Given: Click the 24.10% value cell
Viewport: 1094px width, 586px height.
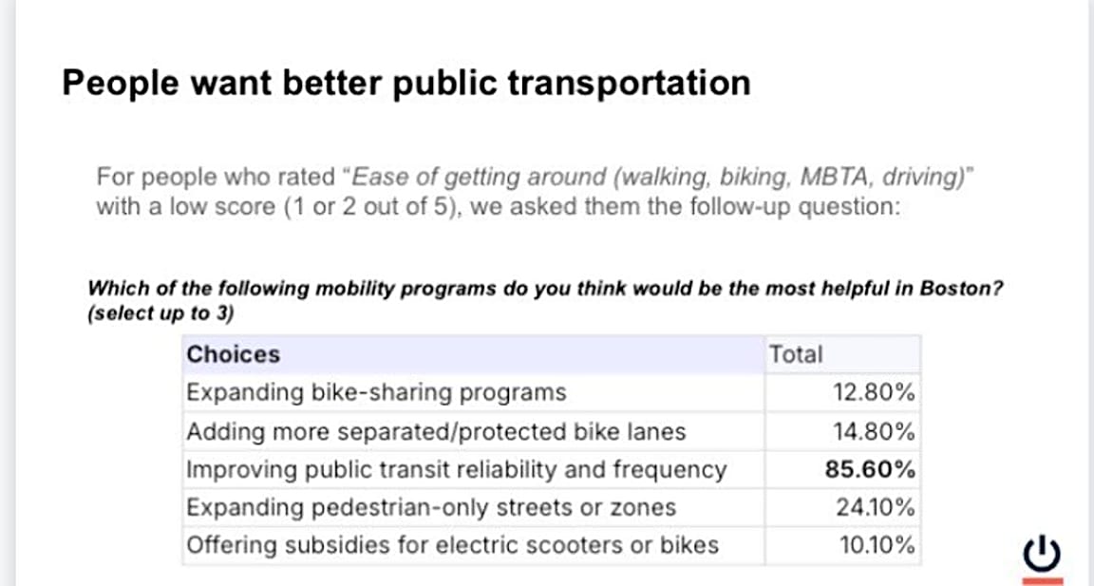Looking at the screenshot, I should pyautogui.click(x=875, y=507).
